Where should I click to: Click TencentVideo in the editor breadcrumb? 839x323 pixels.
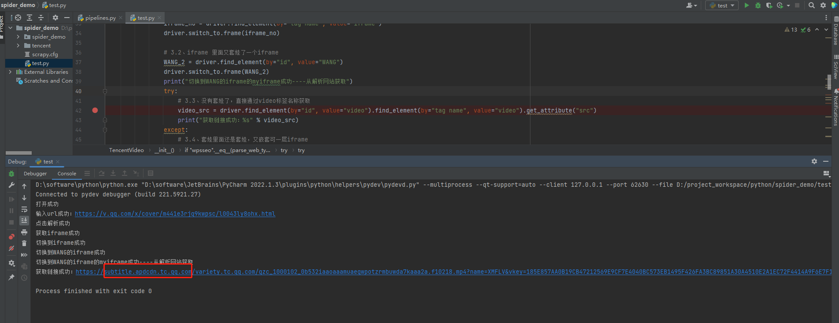coord(126,150)
